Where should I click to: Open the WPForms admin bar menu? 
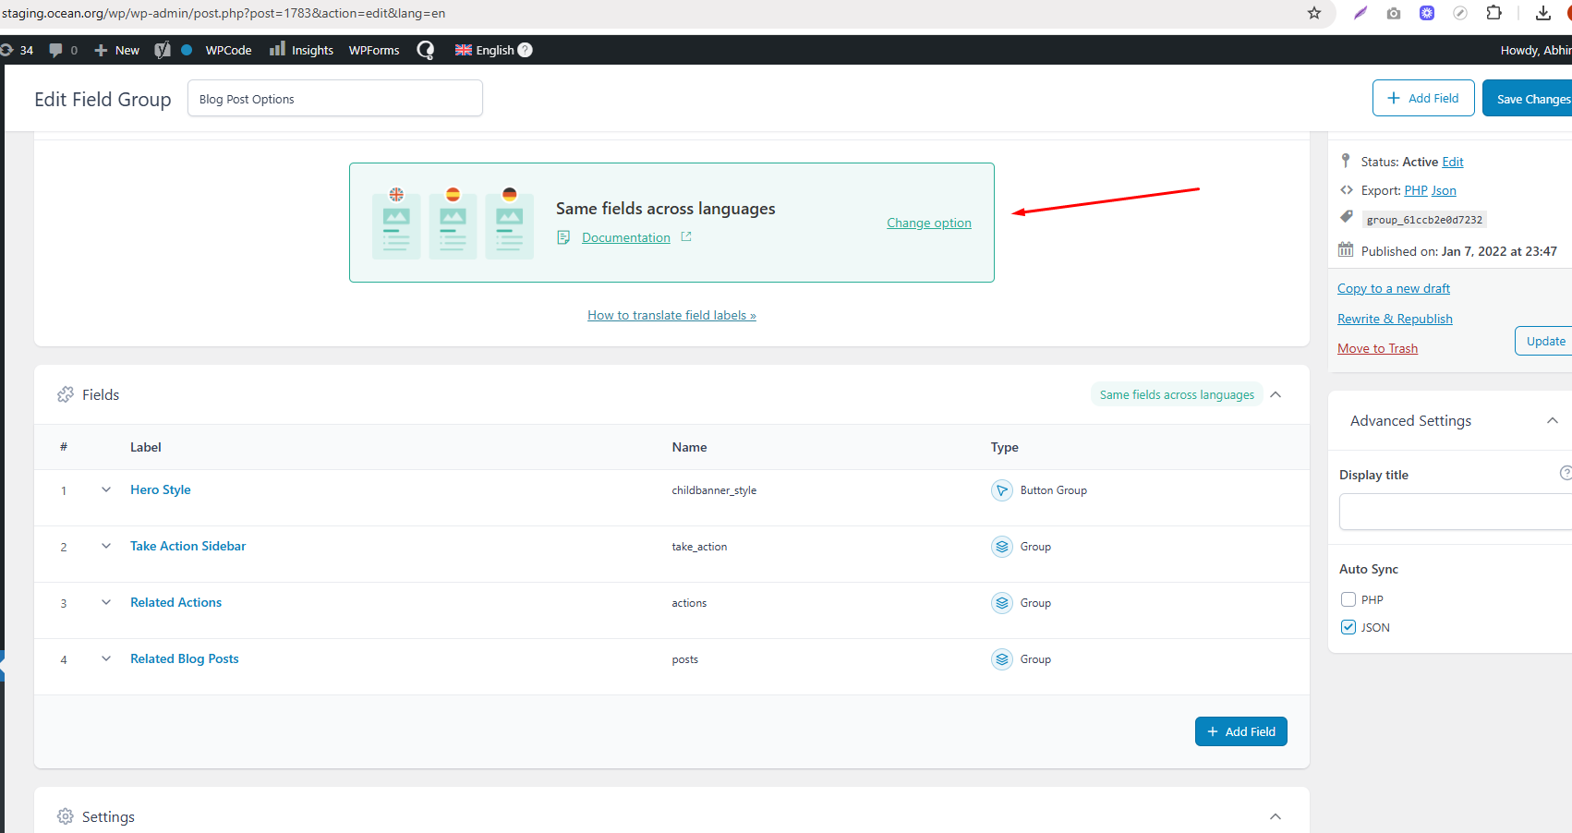(x=374, y=50)
